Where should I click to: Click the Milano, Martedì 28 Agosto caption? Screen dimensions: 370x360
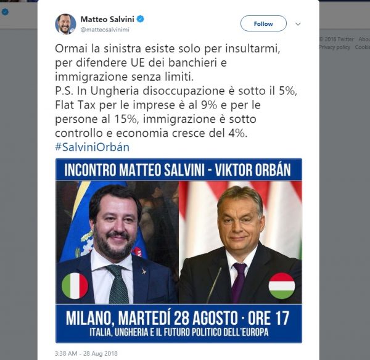click(x=179, y=320)
